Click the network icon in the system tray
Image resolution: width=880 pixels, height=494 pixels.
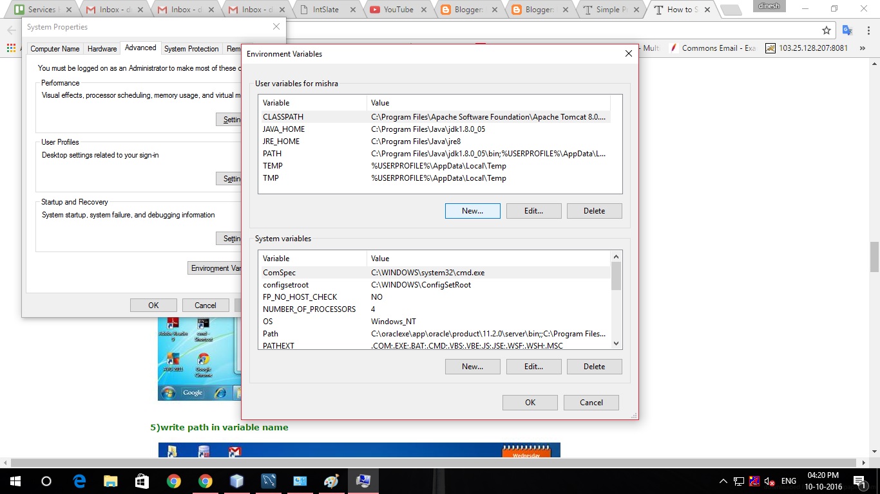pos(738,480)
